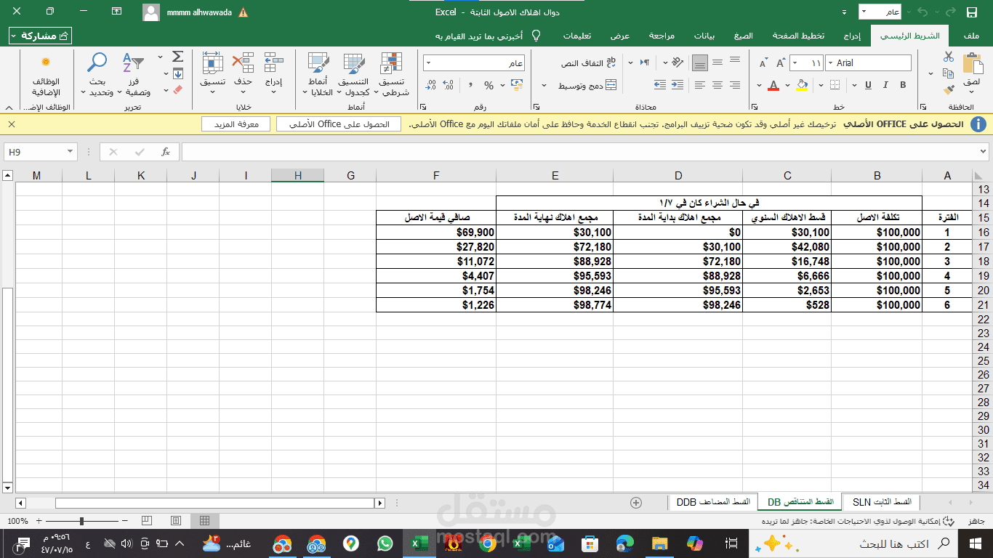Image resolution: width=993 pixels, height=558 pixels.
Task: Add a new sheet with plus icon
Action: 636,502
